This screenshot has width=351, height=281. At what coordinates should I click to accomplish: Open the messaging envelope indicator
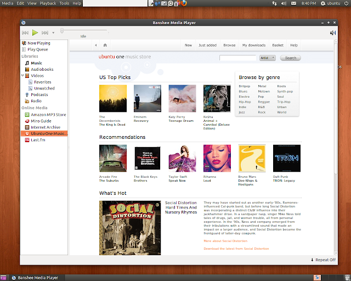(x=294, y=3)
